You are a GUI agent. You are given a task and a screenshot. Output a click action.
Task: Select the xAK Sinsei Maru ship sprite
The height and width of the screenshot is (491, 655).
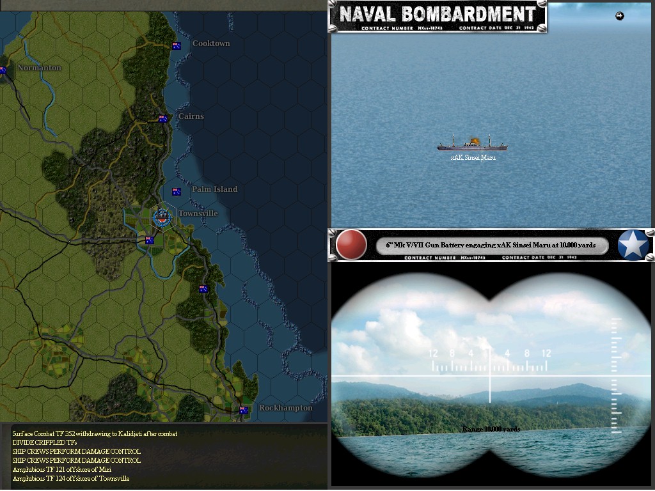pos(472,143)
